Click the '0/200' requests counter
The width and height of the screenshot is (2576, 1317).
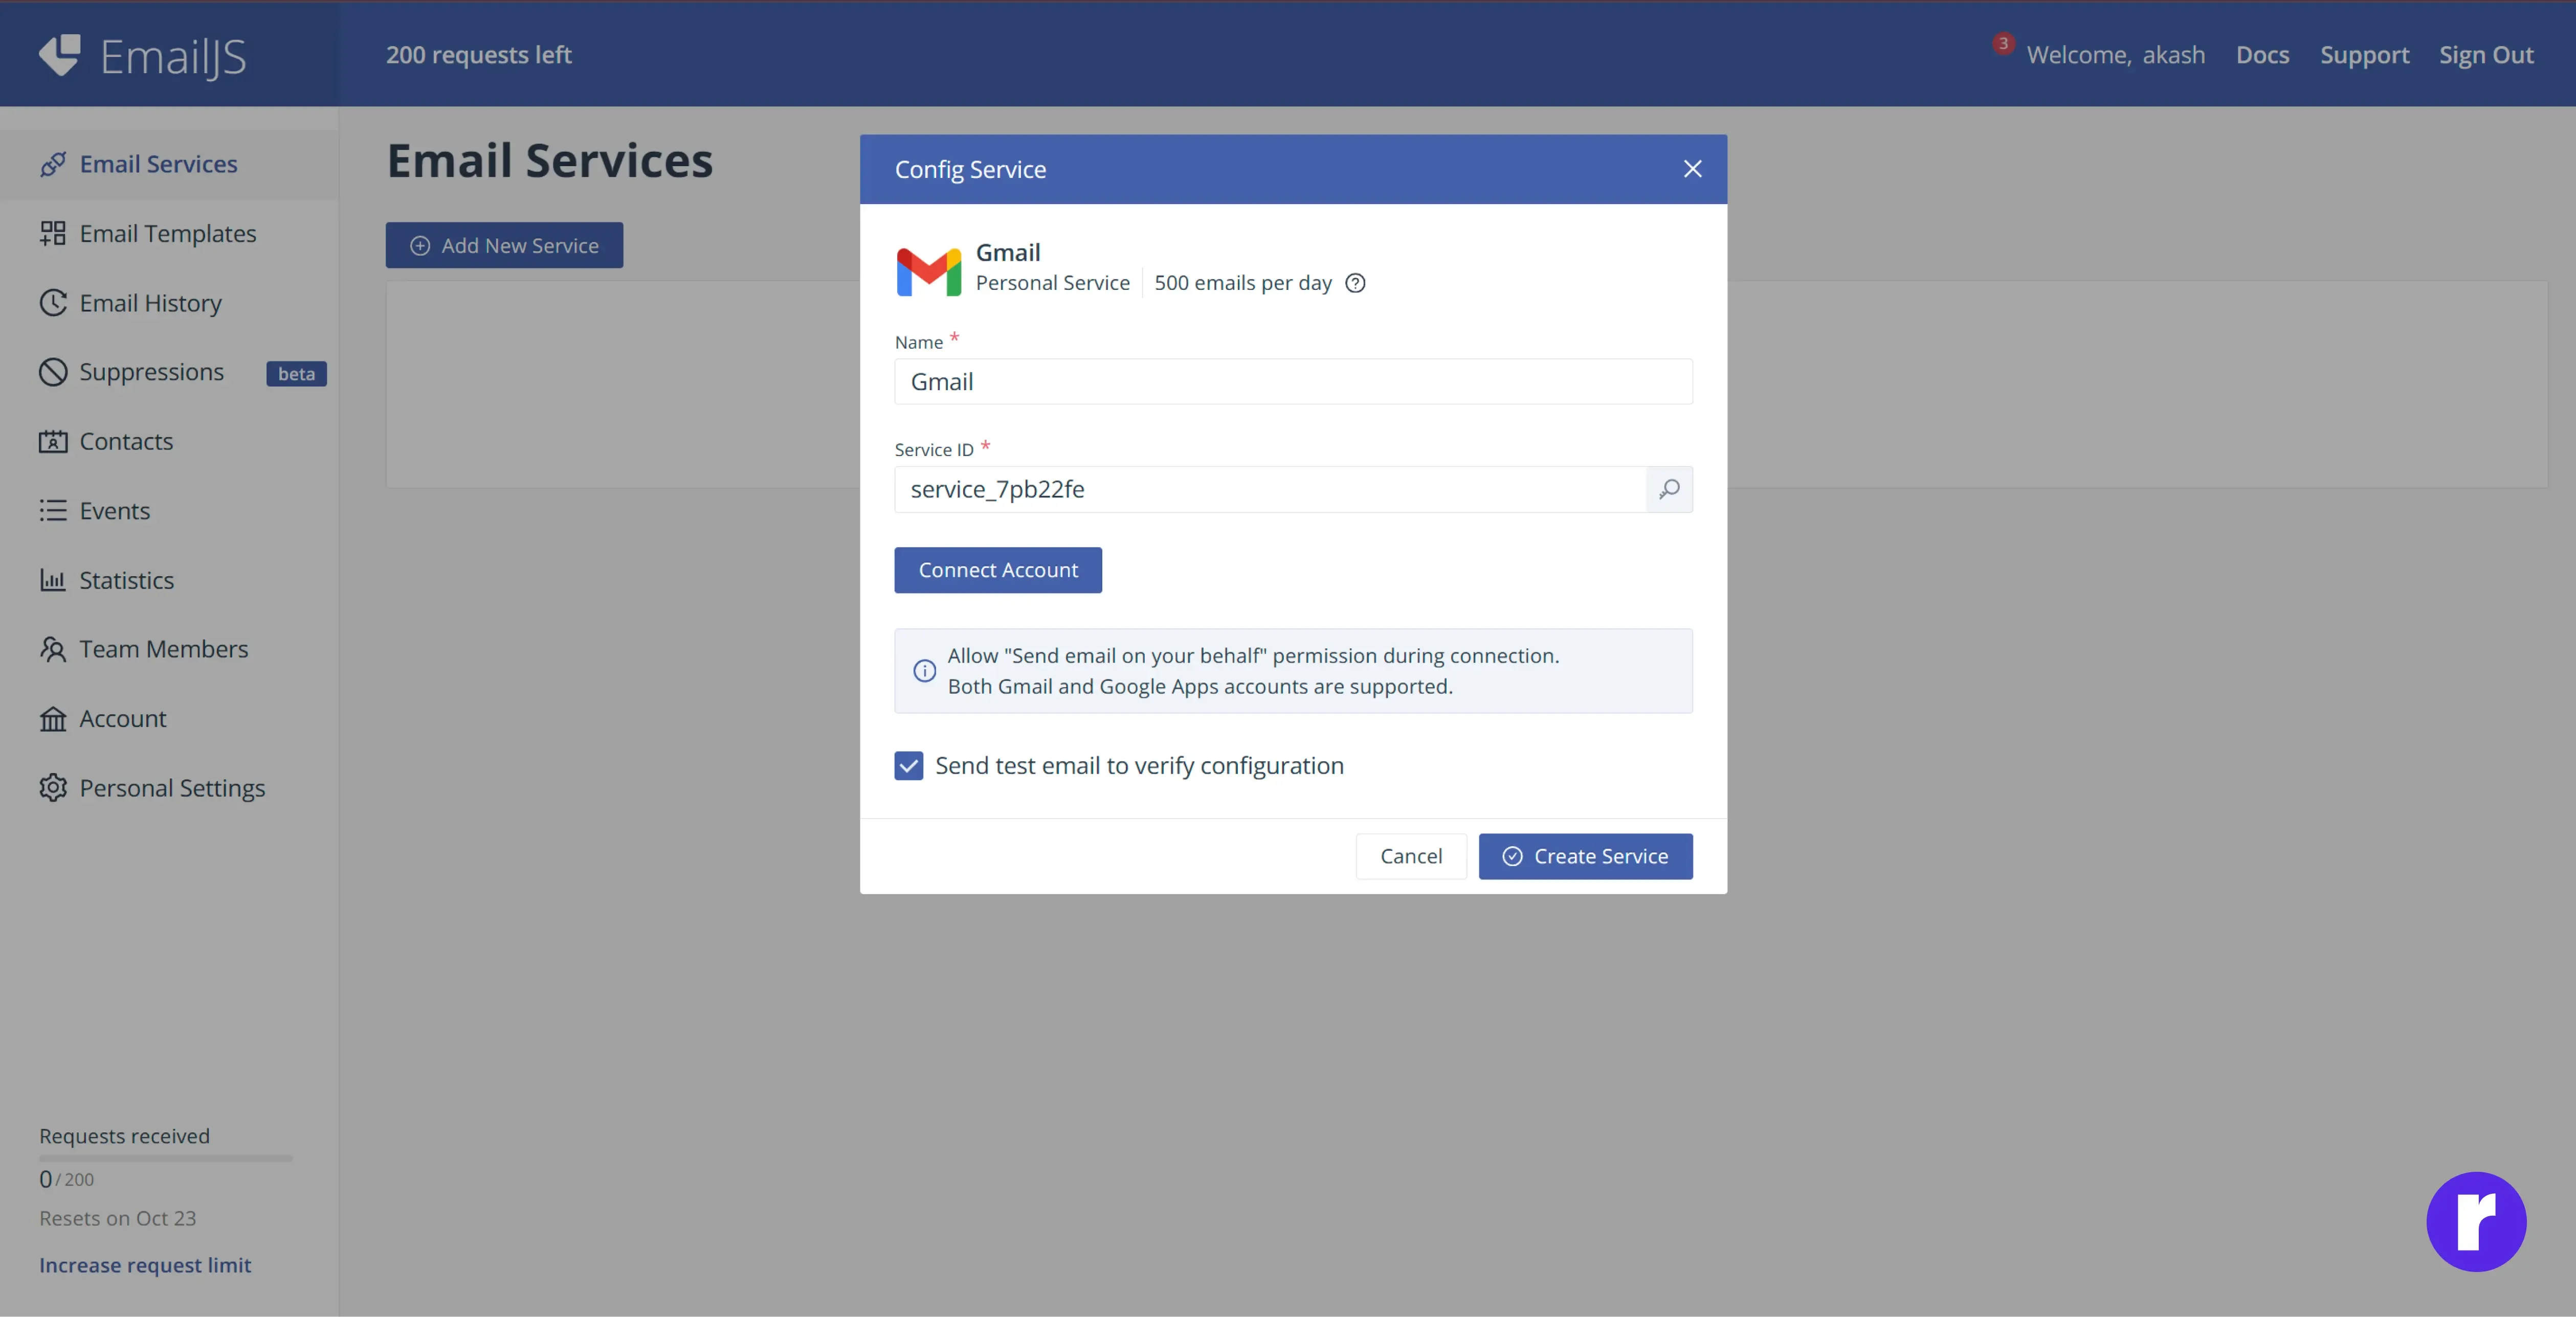[x=66, y=1179]
